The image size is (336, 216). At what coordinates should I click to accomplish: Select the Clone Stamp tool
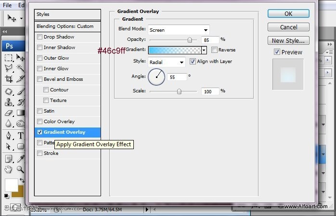tap(9, 102)
